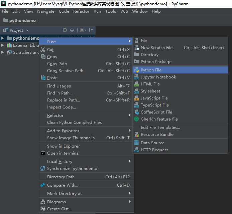232x214 pixels.
Task: Expand the Scratches and Consoles node
Action: (3, 52)
